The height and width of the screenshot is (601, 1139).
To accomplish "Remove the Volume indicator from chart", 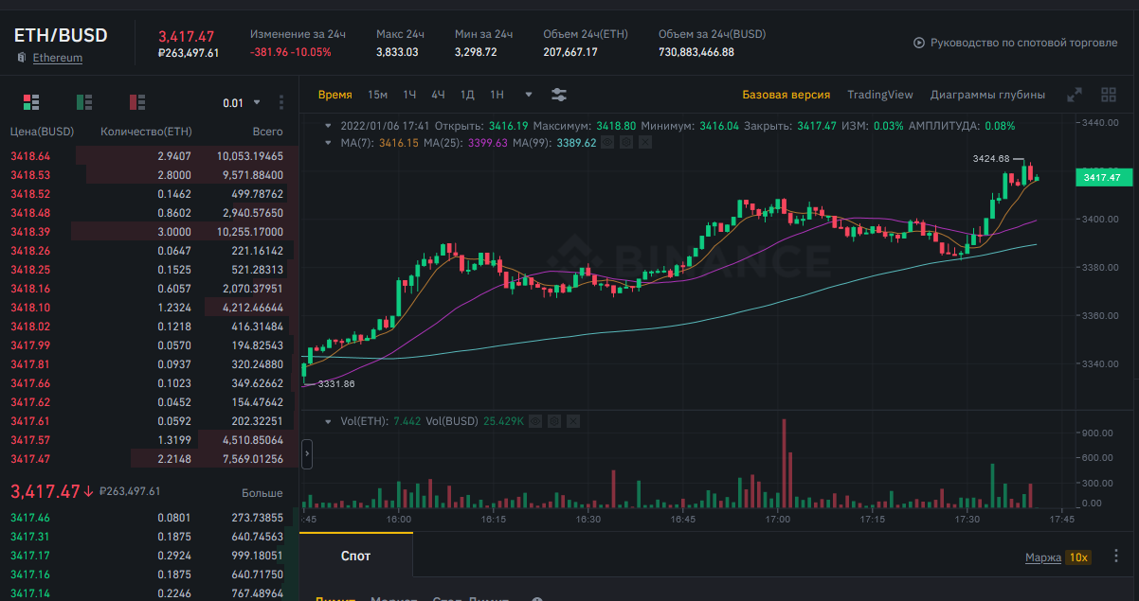I will pyautogui.click(x=573, y=420).
